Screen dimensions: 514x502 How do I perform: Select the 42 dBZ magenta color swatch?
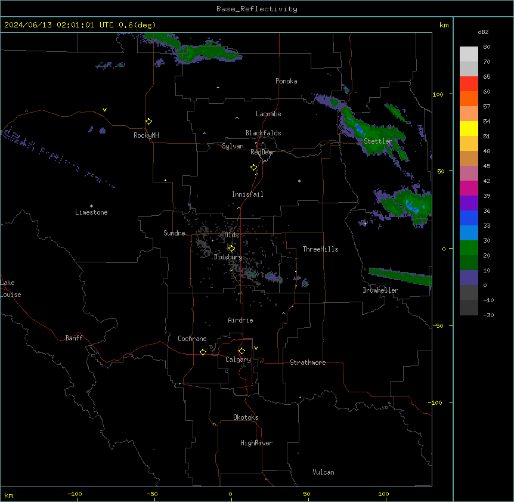(469, 188)
